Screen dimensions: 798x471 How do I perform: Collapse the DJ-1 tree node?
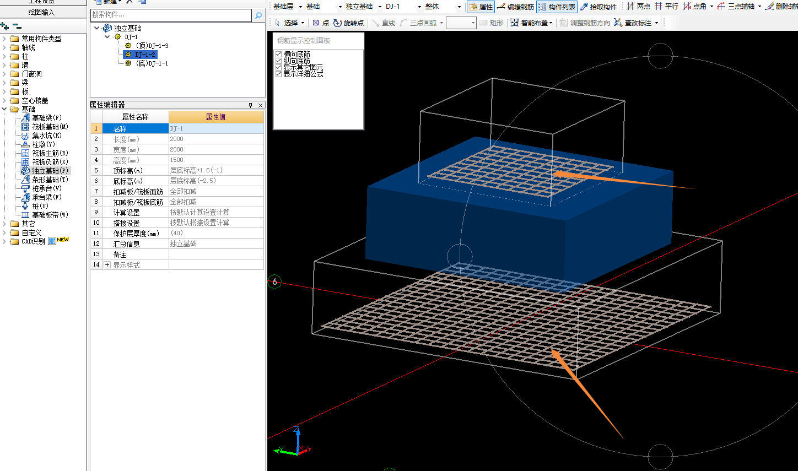(107, 37)
